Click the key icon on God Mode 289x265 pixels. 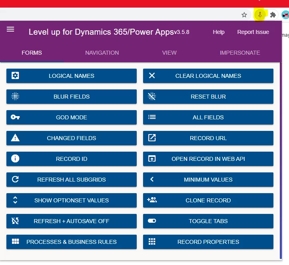coord(15,117)
